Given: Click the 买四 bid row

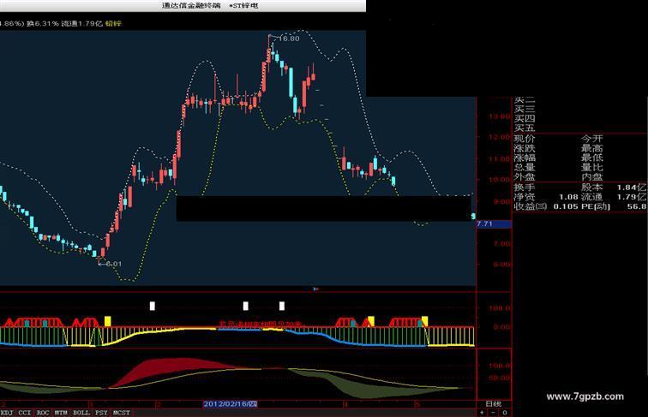Looking at the screenshot, I should [525, 118].
